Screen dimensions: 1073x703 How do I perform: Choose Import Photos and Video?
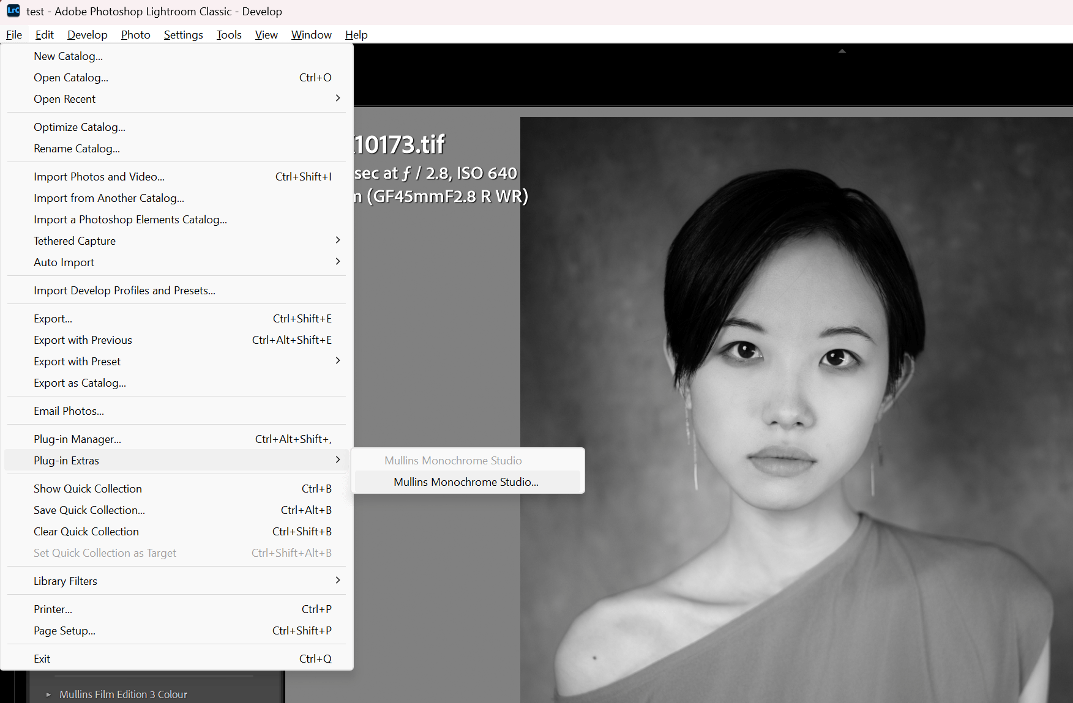pos(99,176)
